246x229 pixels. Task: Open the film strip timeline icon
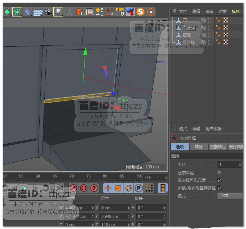point(163,188)
